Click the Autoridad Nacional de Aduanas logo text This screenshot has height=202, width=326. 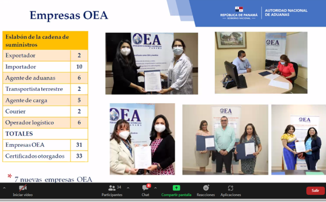coord(286,12)
